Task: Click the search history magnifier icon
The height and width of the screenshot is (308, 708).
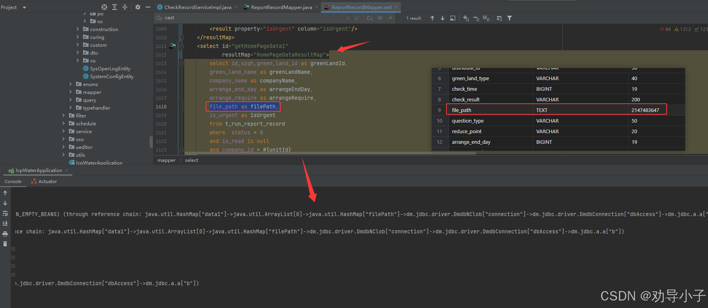Action: tap(159, 18)
